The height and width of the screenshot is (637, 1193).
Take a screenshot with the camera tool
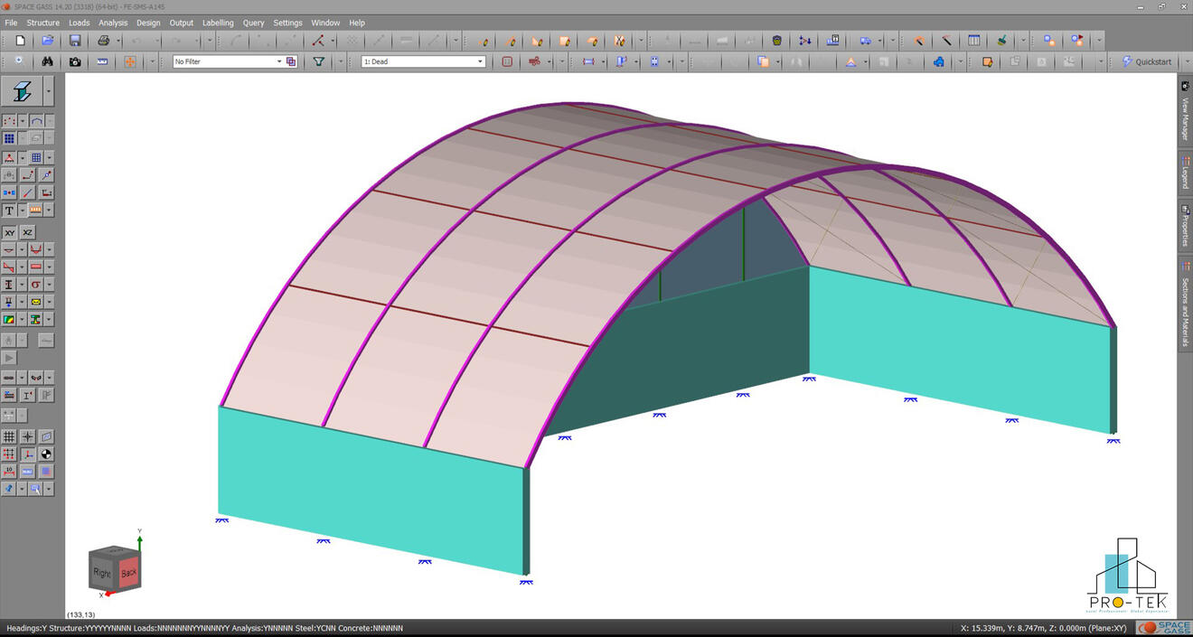point(73,61)
